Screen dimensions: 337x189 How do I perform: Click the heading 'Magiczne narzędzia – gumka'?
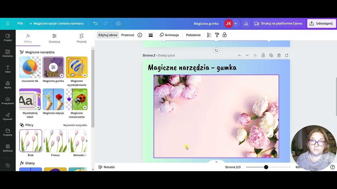tap(192, 68)
